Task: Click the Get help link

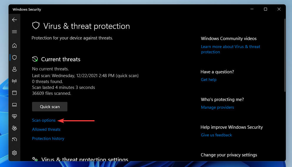Action: (209, 80)
